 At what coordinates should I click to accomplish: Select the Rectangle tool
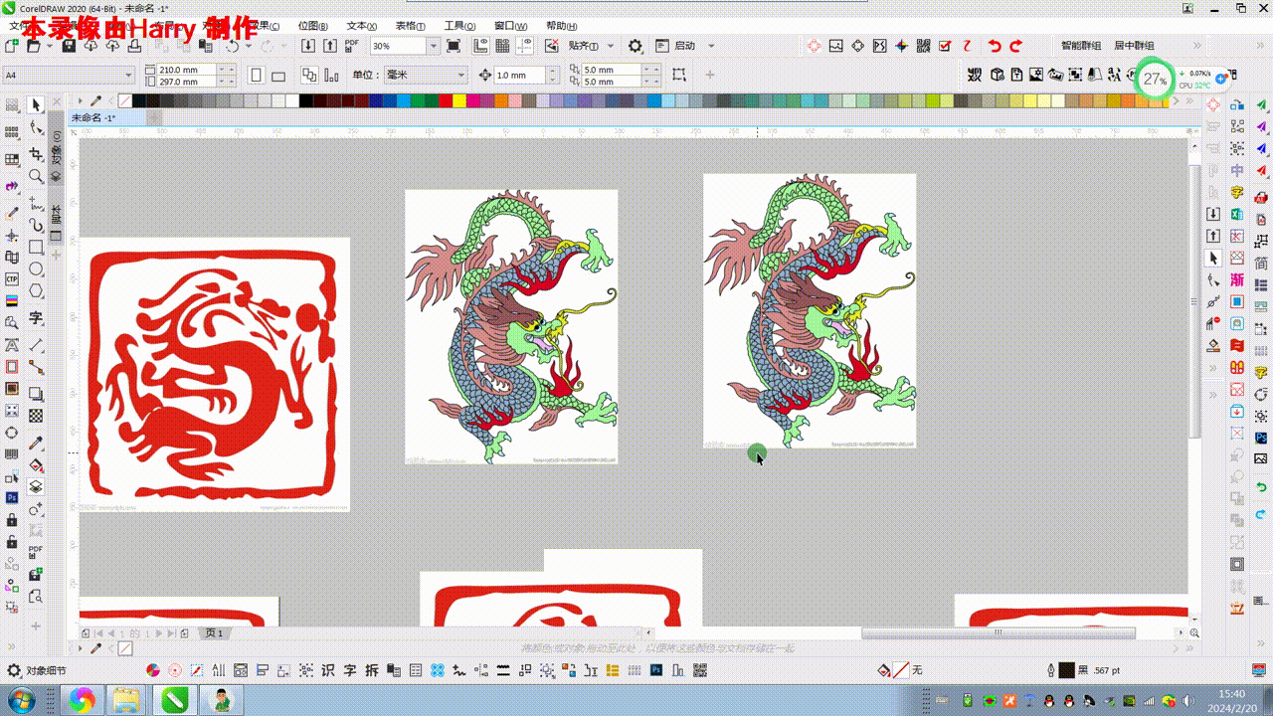pyautogui.click(x=36, y=247)
